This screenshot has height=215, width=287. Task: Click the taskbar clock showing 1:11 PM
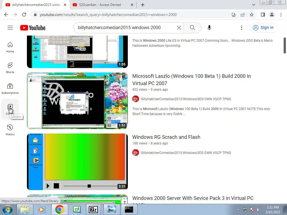pos(273,210)
